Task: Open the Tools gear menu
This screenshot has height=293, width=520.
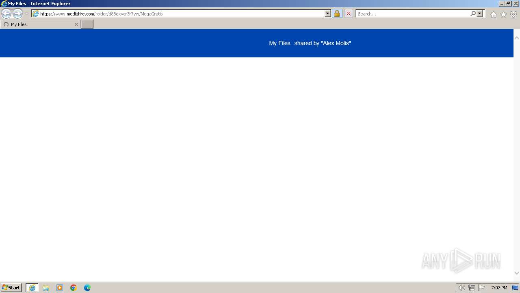Action: point(513,14)
